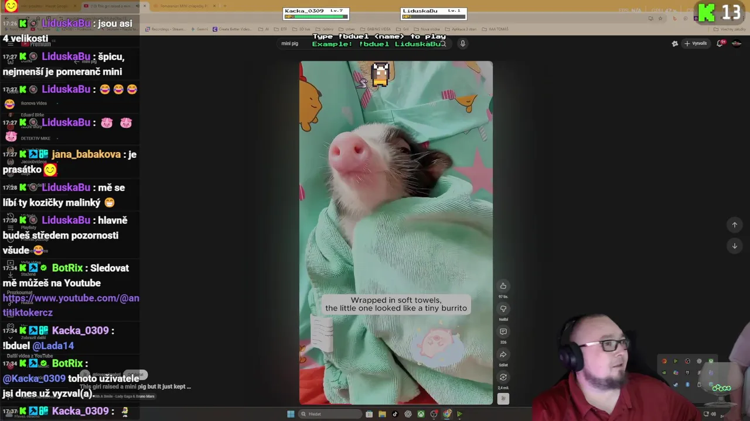Open the Bluetooth icon in the tray popup
Image resolution: width=750 pixels, height=421 pixels.
click(687, 385)
